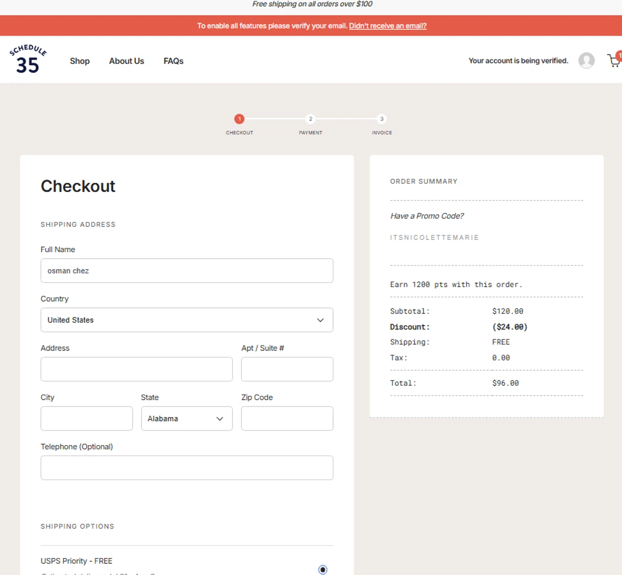Open the About Us page
This screenshot has height=575, width=622.
click(x=126, y=61)
